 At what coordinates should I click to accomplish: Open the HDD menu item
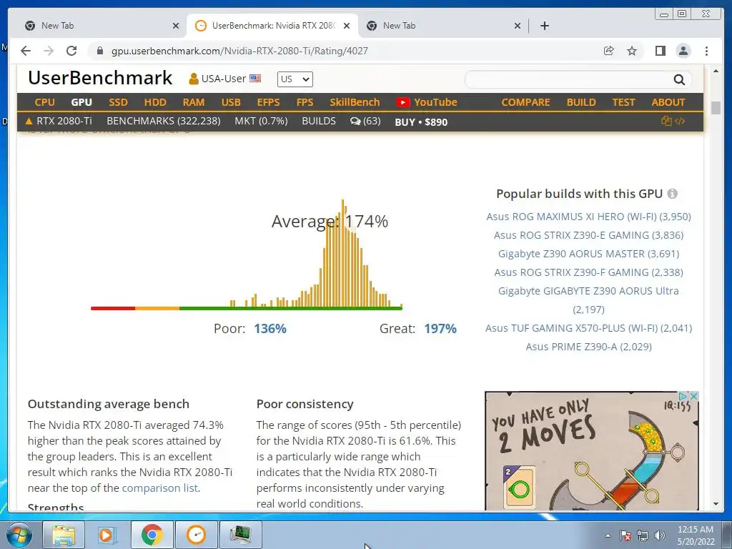pos(155,102)
